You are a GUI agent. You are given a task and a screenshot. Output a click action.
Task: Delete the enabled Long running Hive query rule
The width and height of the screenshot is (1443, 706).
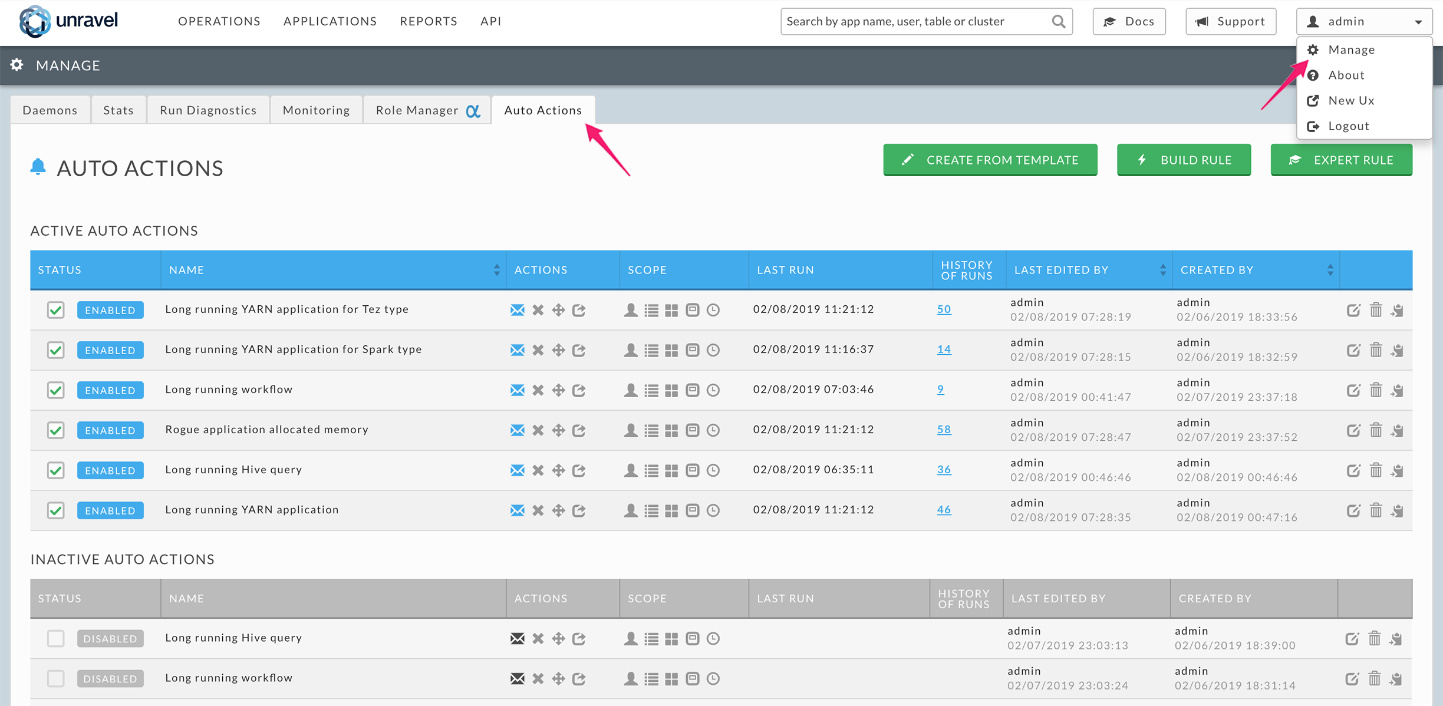tap(1376, 470)
